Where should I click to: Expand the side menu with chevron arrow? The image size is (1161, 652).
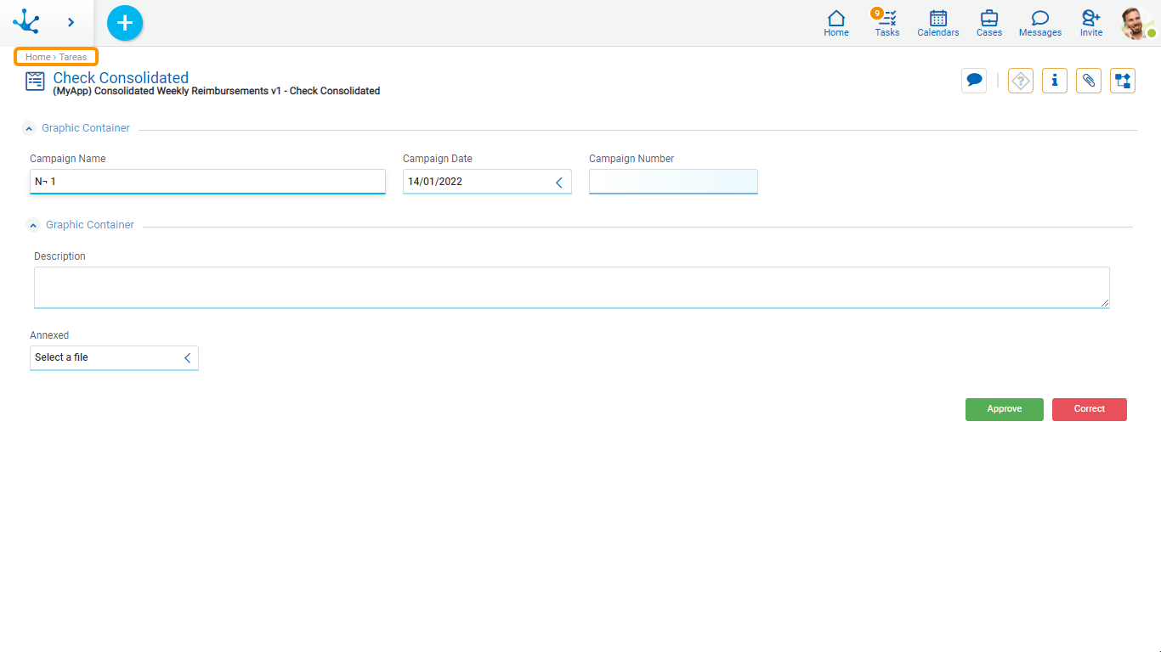click(x=71, y=23)
